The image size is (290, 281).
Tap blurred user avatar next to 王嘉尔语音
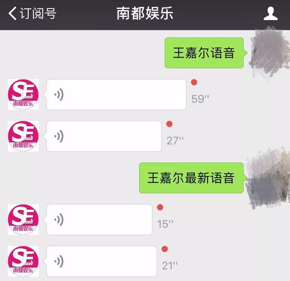tap(270, 52)
